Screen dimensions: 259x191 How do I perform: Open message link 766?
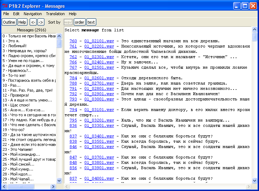73,62
